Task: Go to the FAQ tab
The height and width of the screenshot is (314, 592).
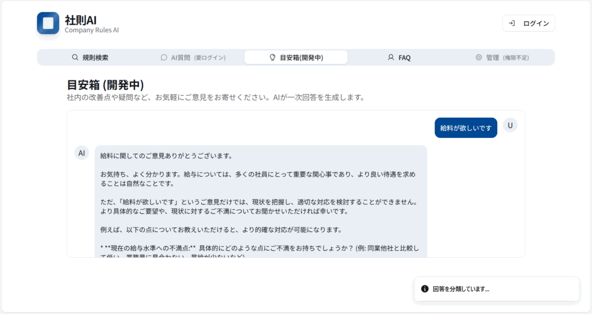Action: (405, 57)
